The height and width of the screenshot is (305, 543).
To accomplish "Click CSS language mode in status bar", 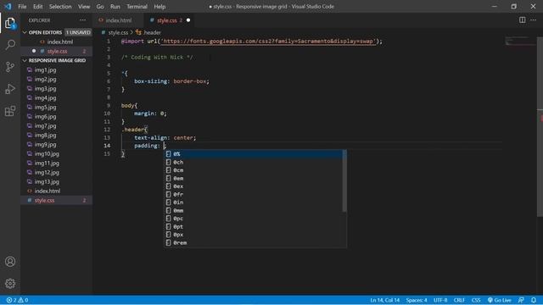I will point(476,300).
